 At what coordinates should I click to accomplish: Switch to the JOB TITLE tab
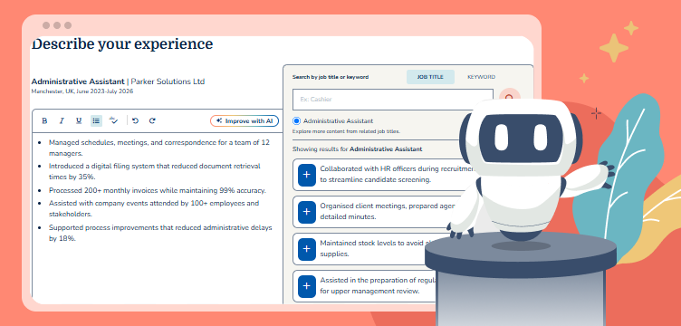tap(430, 77)
